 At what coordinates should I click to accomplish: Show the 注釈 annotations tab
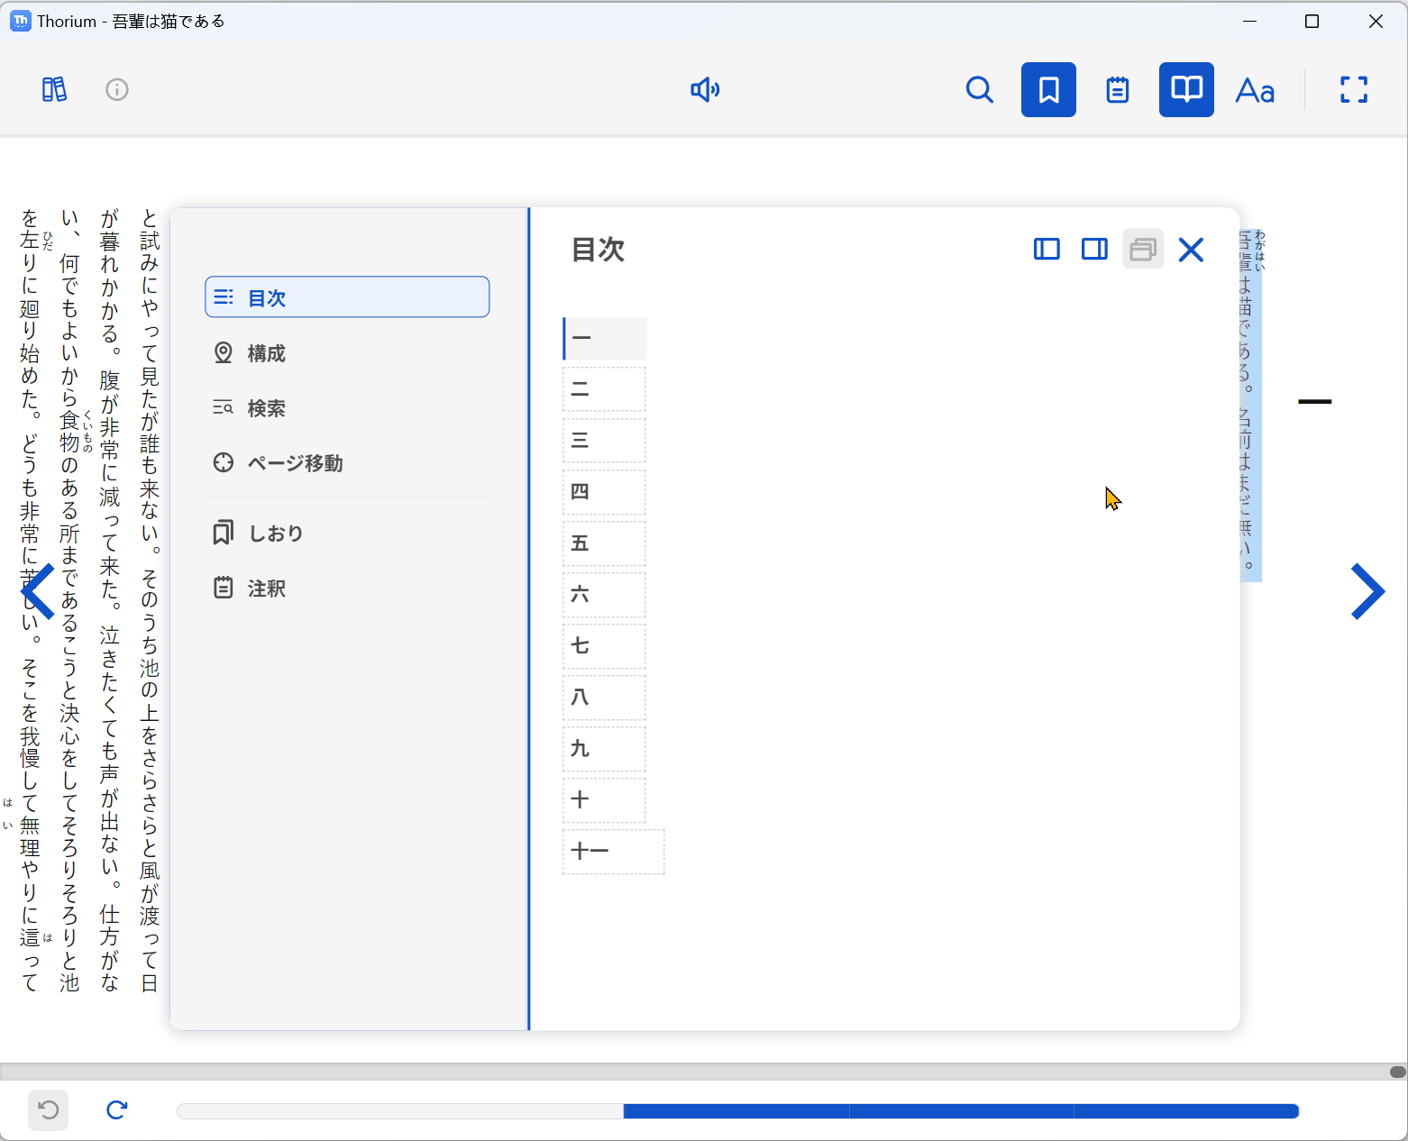point(347,589)
